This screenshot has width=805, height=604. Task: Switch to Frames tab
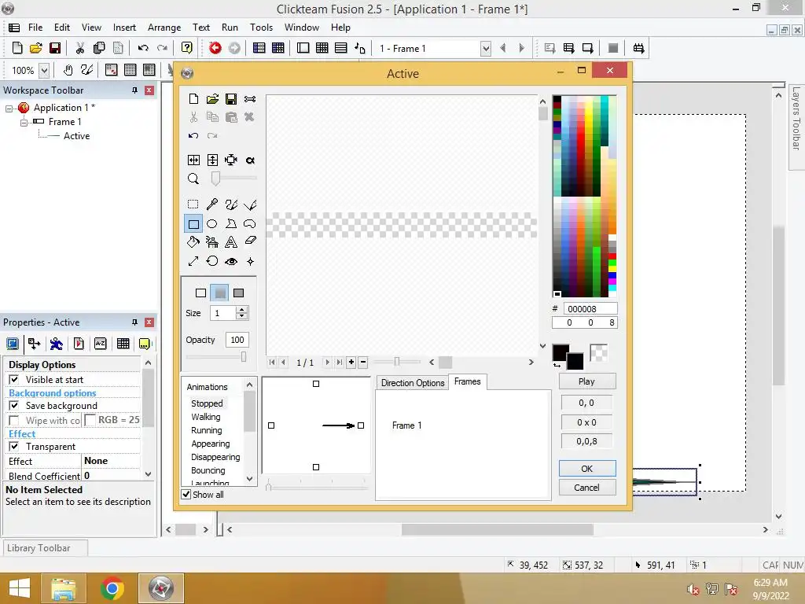click(467, 381)
